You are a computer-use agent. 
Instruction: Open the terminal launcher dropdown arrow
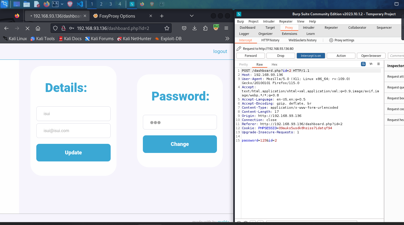(62, 4)
